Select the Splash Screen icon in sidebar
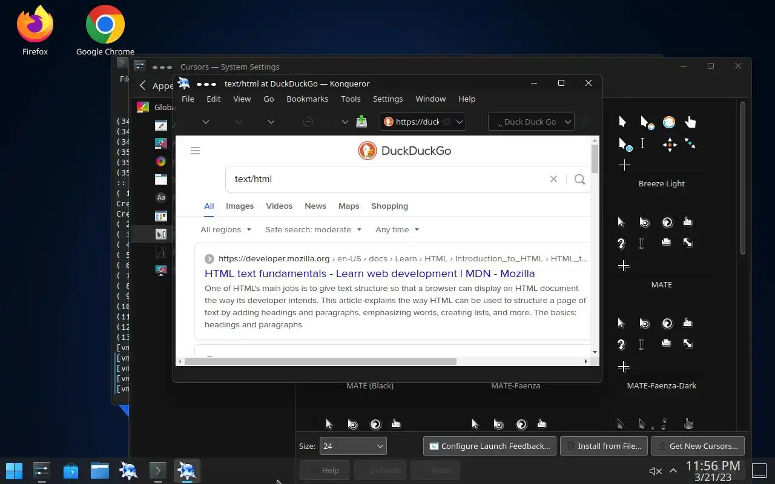Screen dimensions: 775x484 pos(160,270)
